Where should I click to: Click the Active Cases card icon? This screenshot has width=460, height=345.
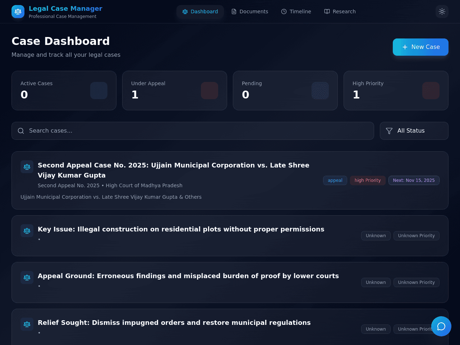(x=99, y=91)
